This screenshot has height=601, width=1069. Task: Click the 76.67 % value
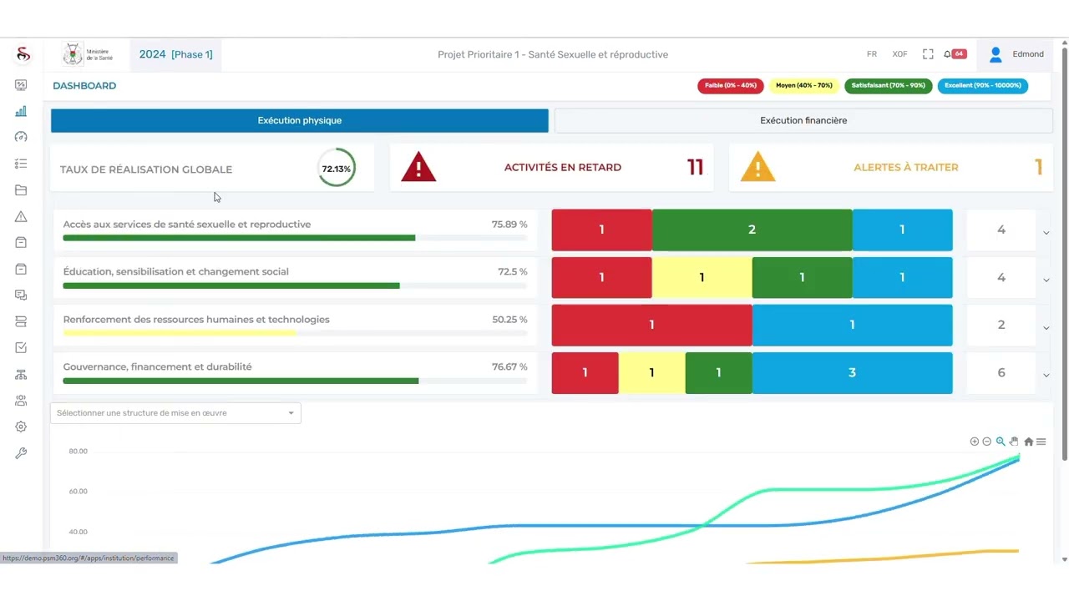(x=509, y=367)
